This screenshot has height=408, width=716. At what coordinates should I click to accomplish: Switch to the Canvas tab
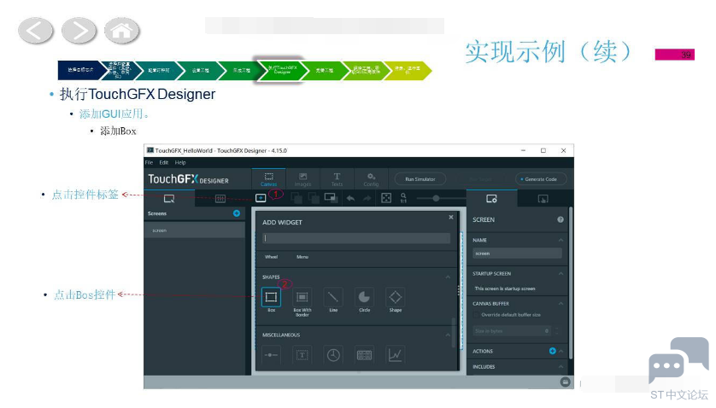tap(268, 179)
